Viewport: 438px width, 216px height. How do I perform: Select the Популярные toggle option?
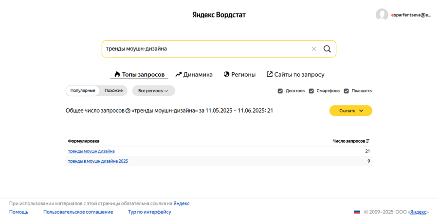pyautogui.click(x=83, y=91)
